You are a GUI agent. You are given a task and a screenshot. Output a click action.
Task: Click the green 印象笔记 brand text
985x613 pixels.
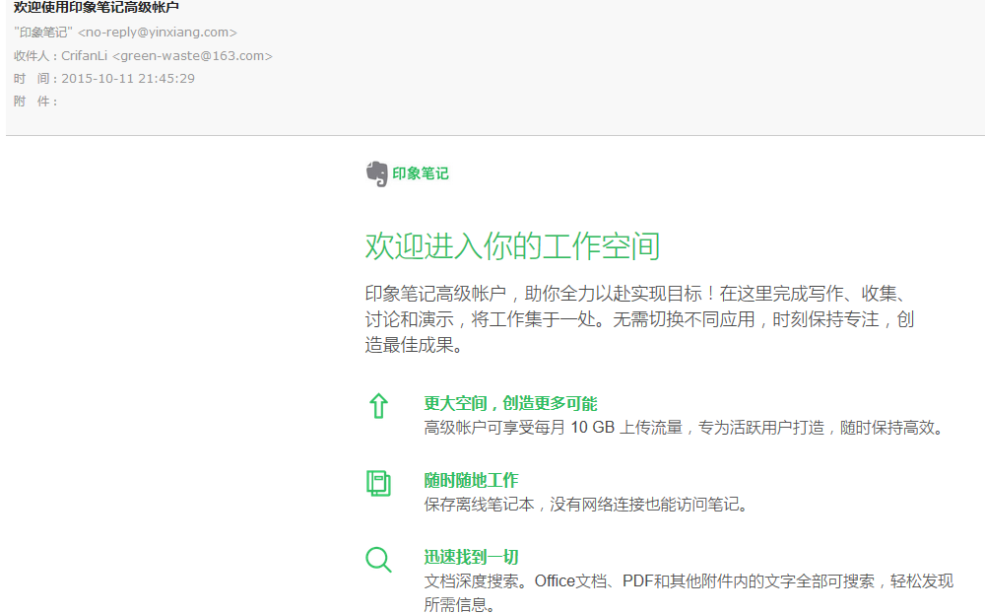(421, 173)
